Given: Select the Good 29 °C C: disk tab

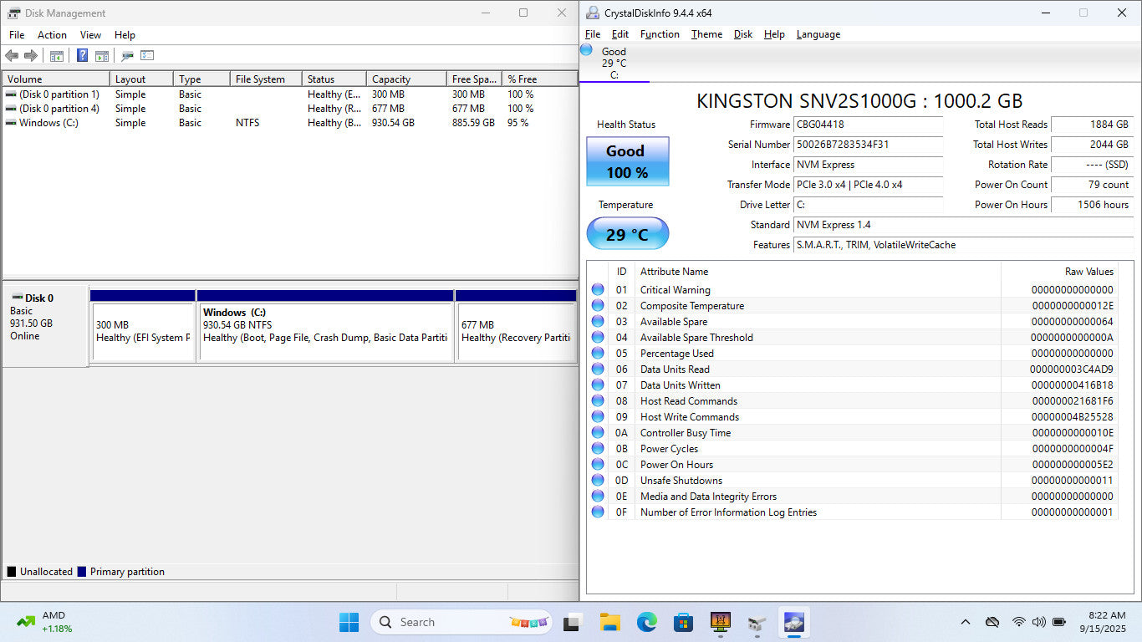Looking at the screenshot, I should click(x=614, y=63).
